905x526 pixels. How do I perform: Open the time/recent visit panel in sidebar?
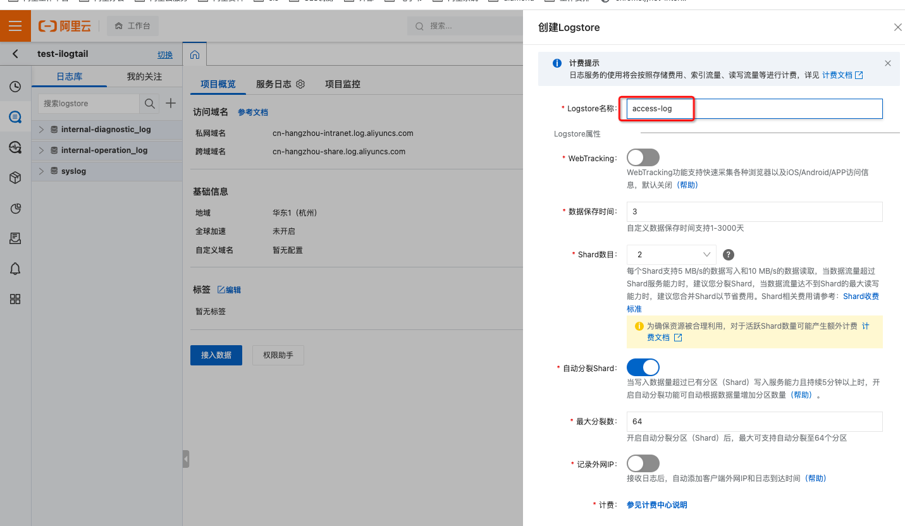15,86
